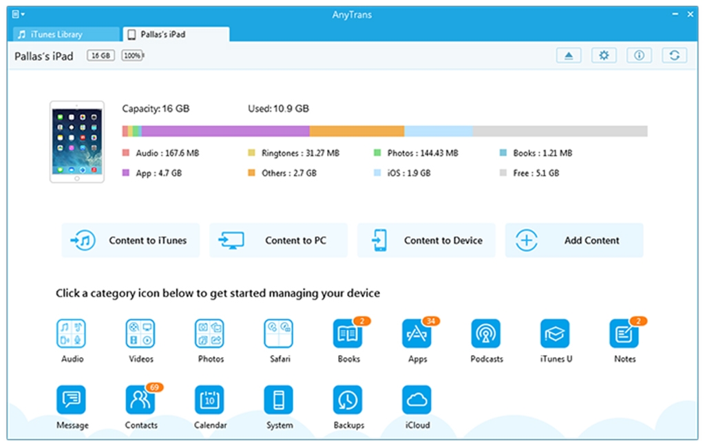Click the Content to PC button
Viewport: 705px width, 446px height.
tap(278, 240)
